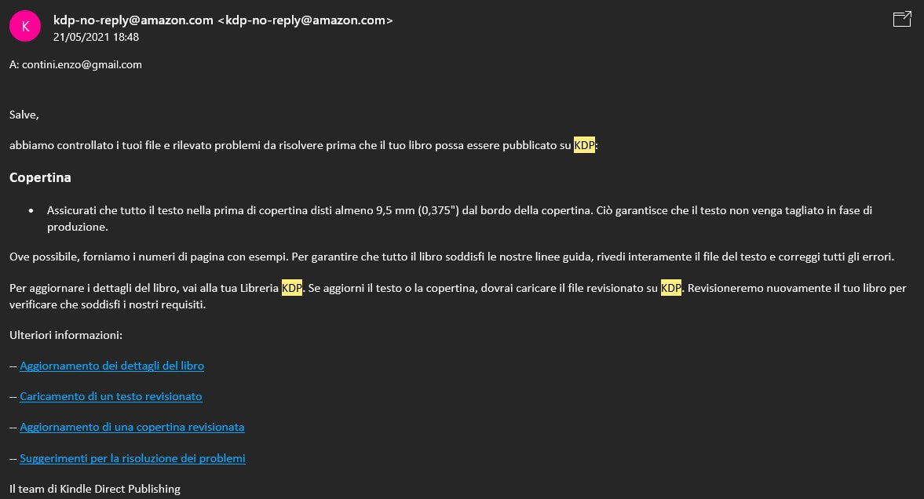This screenshot has height=499, width=924.
Task: Click highlighted KDP after 'revisionato su'
Action: pos(670,288)
